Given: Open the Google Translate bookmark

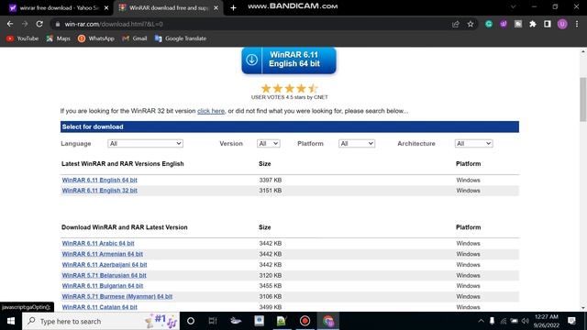Looking at the screenshot, I should 181,38.
